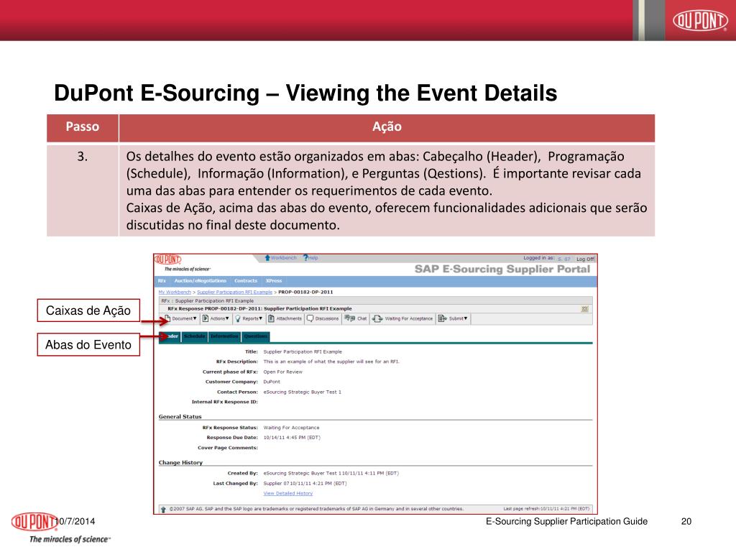Screen dimensions: 736x552
Task: Open the RFx navigation menu
Action: coord(162,281)
